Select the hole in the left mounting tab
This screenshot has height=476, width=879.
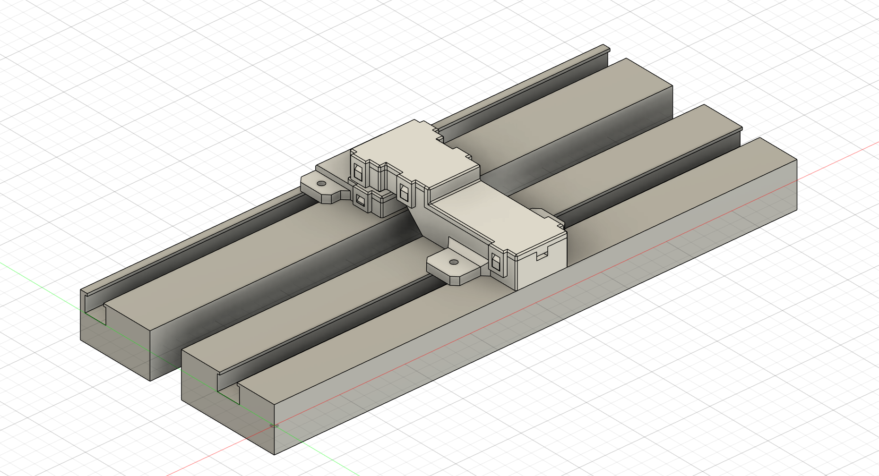pos(321,183)
